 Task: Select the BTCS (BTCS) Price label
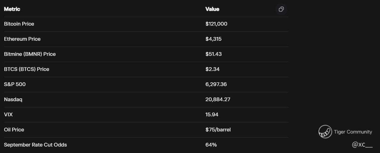tap(27, 69)
